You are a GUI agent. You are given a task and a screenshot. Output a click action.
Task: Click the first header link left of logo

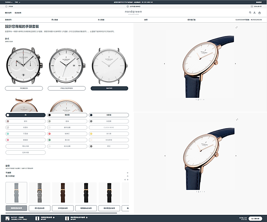[8, 13]
